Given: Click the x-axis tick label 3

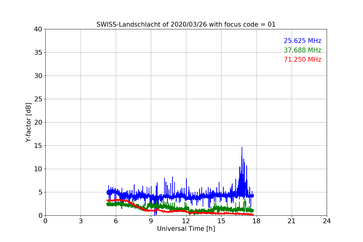Looking at the screenshot, I should point(80,221).
